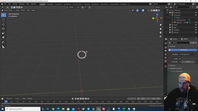Uncheck the Rig collection checkbox
Image resolution: width=198 pixels, height=111 pixels.
click(170, 27)
